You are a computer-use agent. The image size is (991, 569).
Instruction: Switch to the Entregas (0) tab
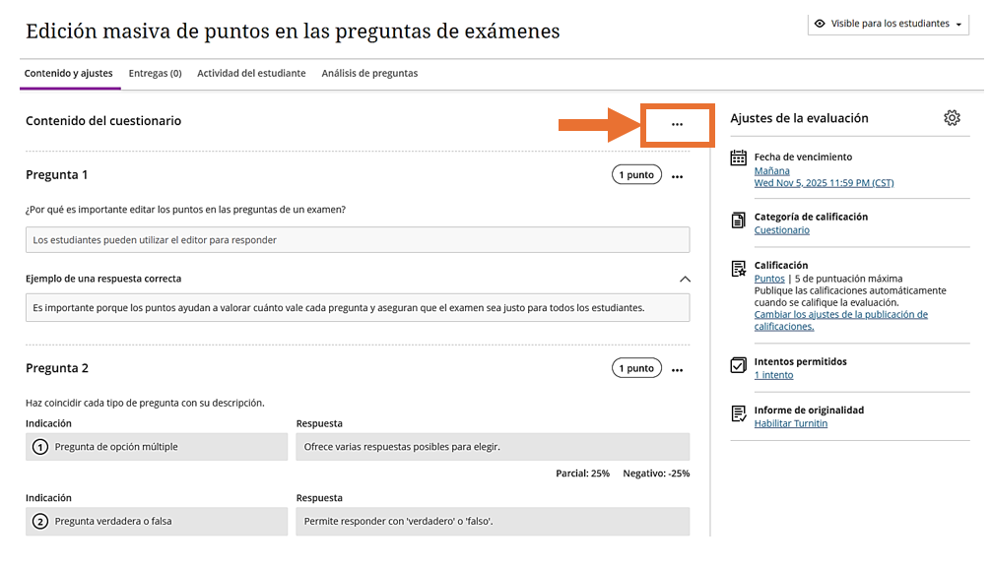(155, 74)
